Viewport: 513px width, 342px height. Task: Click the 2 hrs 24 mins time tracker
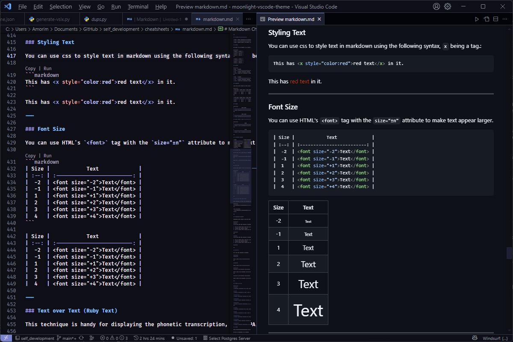pyautogui.click(x=149, y=338)
